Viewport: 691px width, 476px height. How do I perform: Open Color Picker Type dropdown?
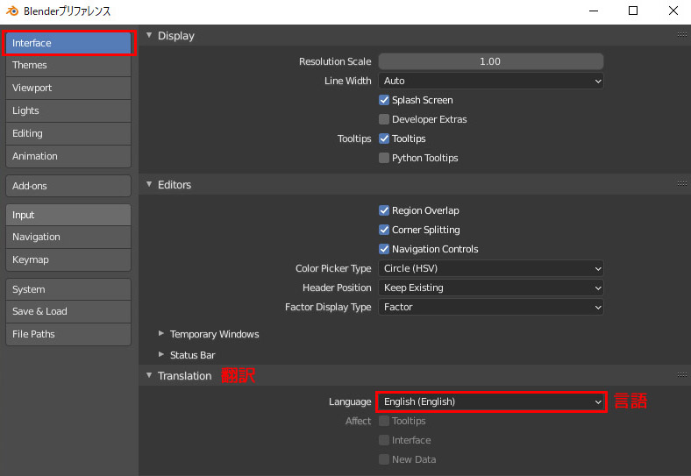point(490,268)
